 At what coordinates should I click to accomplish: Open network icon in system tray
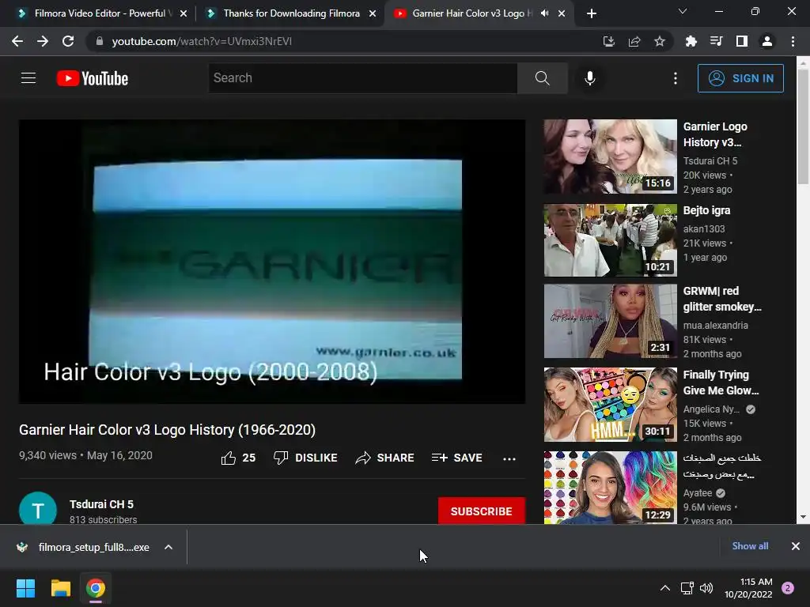point(687,588)
